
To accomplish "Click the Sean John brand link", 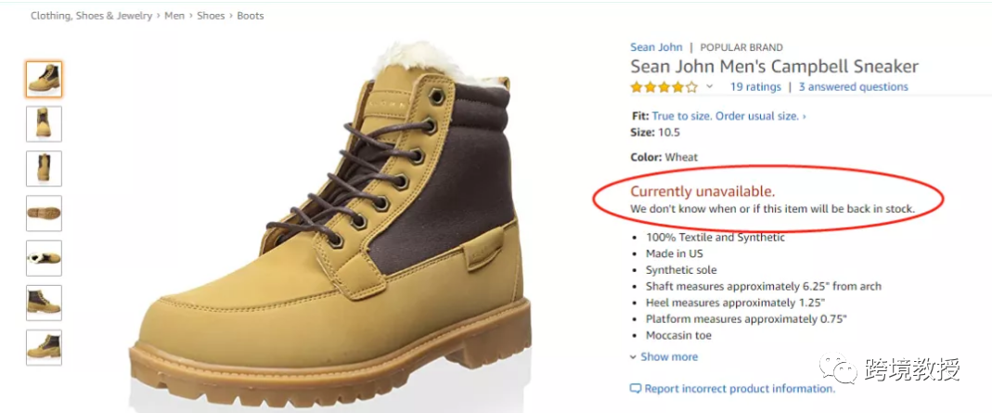I will click(x=656, y=47).
